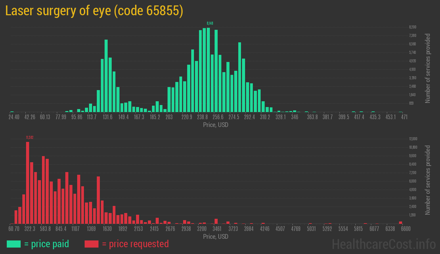Select the 131.6 tick on the top x-axis

[x=108, y=117]
